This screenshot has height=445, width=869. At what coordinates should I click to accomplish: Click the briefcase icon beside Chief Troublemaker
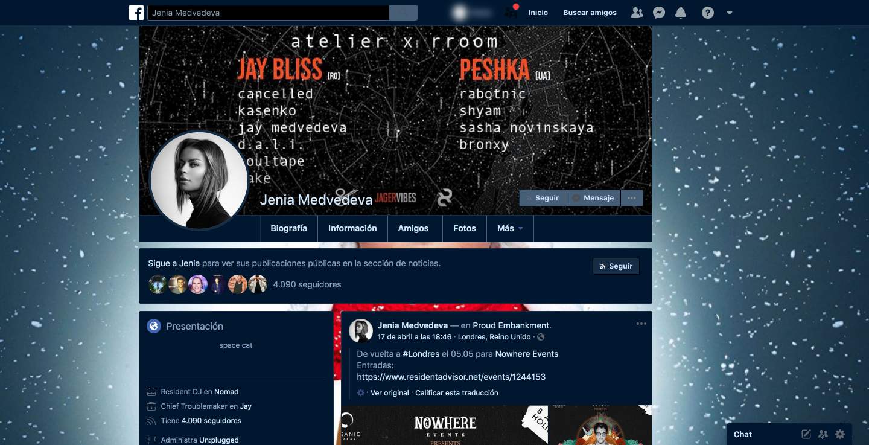point(151,406)
